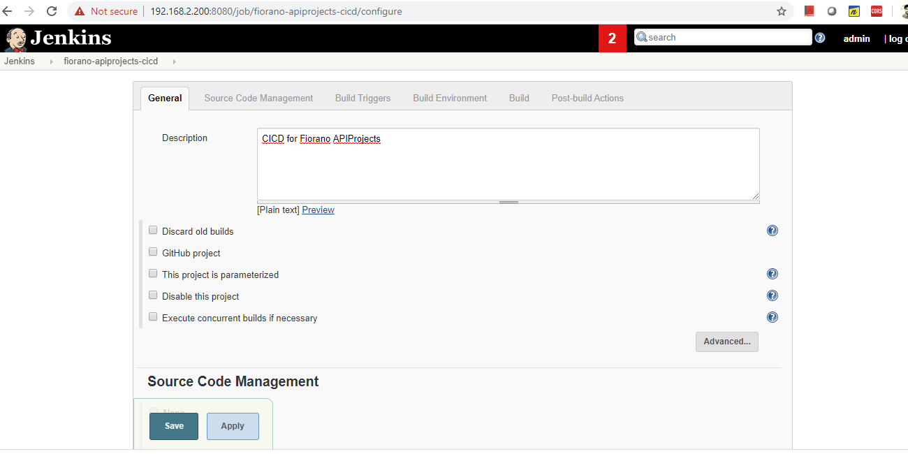This screenshot has width=908, height=454.
Task: Click the Source Code Management heading
Action: (233, 381)
